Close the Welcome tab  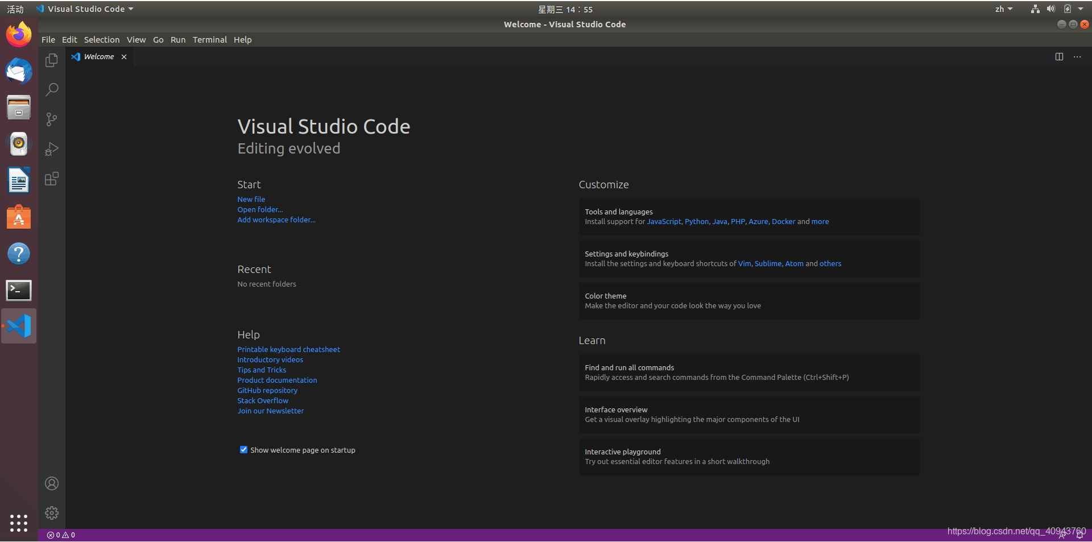(x=124, y=57)
